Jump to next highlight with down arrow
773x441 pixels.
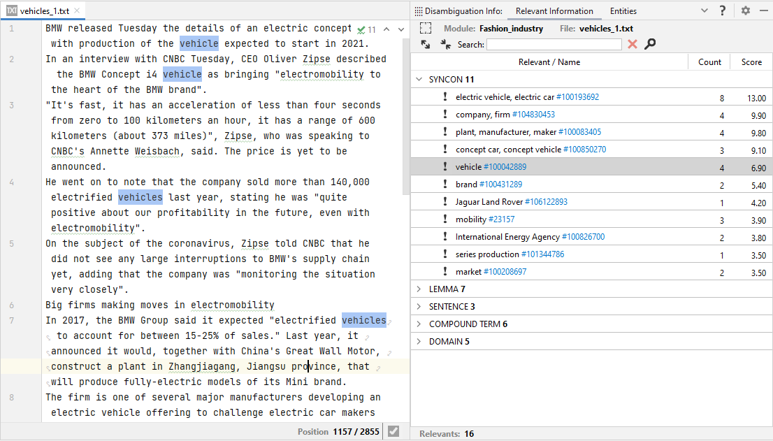[x=401, y=29]
